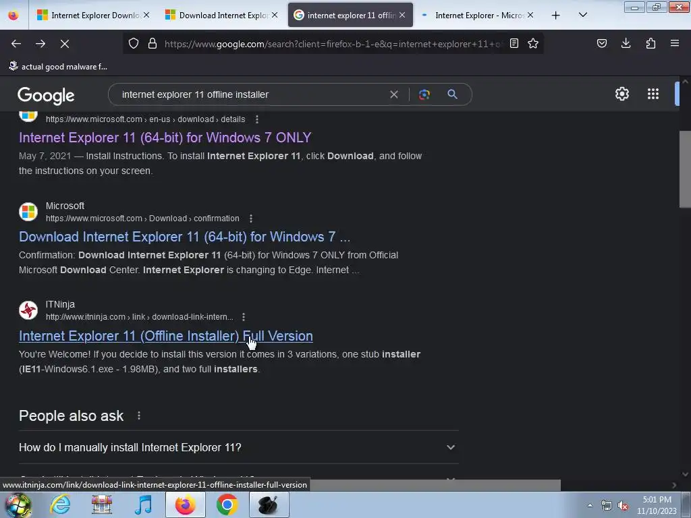This screenshot has height=518, width=691.
Task: Go forward to the next page
Action: pyautogui.click(x=40, y=44)
